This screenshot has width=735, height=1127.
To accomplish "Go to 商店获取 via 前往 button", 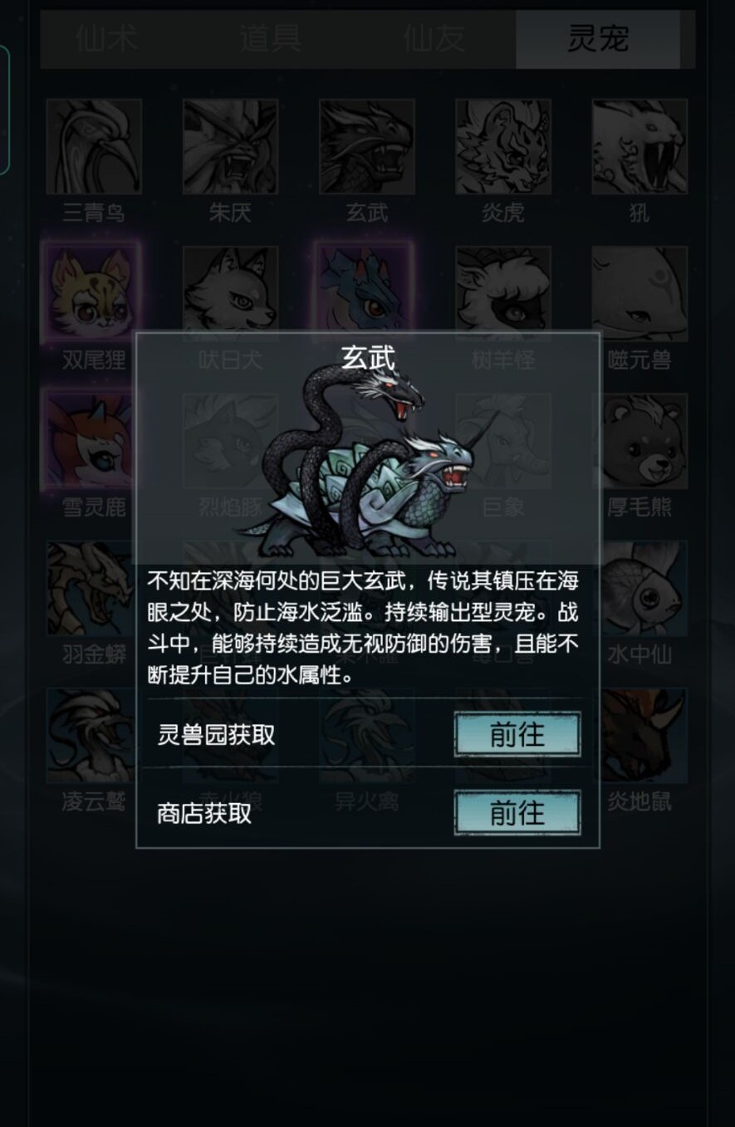I will [517, 812].
